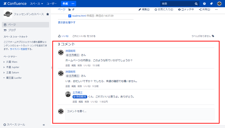Open the attachments paperclip icon

(x=73, y=10)
